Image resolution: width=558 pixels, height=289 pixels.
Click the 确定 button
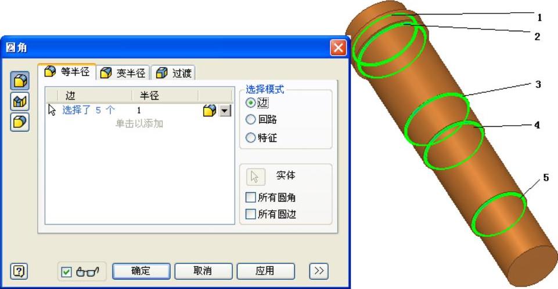click(141, 271)
